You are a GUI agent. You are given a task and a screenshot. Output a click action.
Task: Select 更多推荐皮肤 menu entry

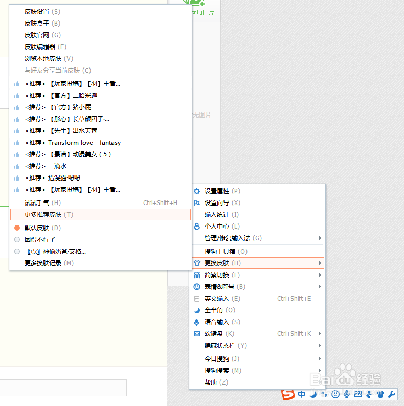click(100, 215)
